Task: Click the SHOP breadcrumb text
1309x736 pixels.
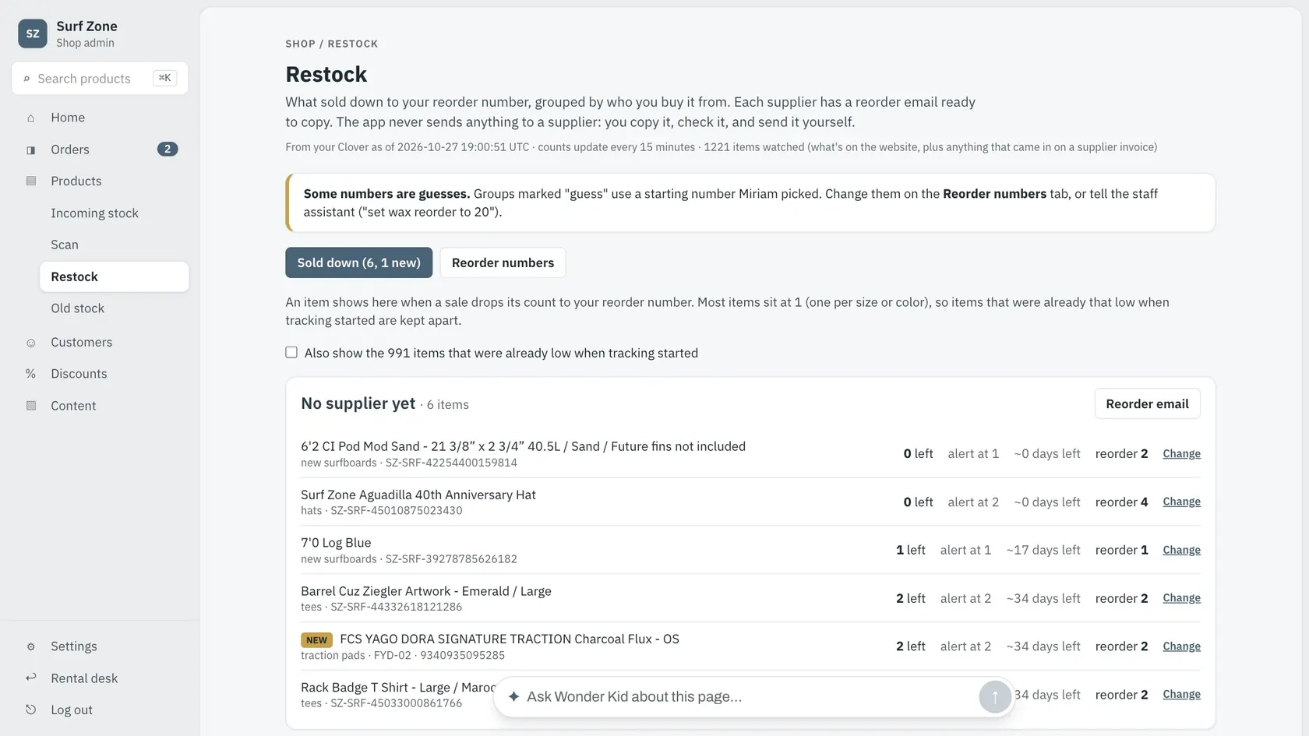Action: tap(300, 44)
